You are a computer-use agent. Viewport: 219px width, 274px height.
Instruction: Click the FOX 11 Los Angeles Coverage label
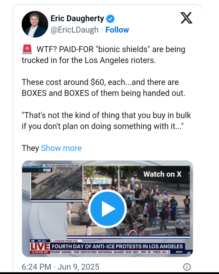(x=62, y=165)
